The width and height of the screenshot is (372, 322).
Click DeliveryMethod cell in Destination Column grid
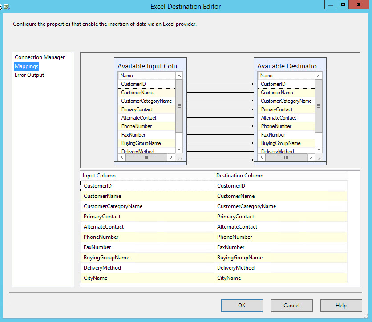pyautogui.click(x=281, y=268)
